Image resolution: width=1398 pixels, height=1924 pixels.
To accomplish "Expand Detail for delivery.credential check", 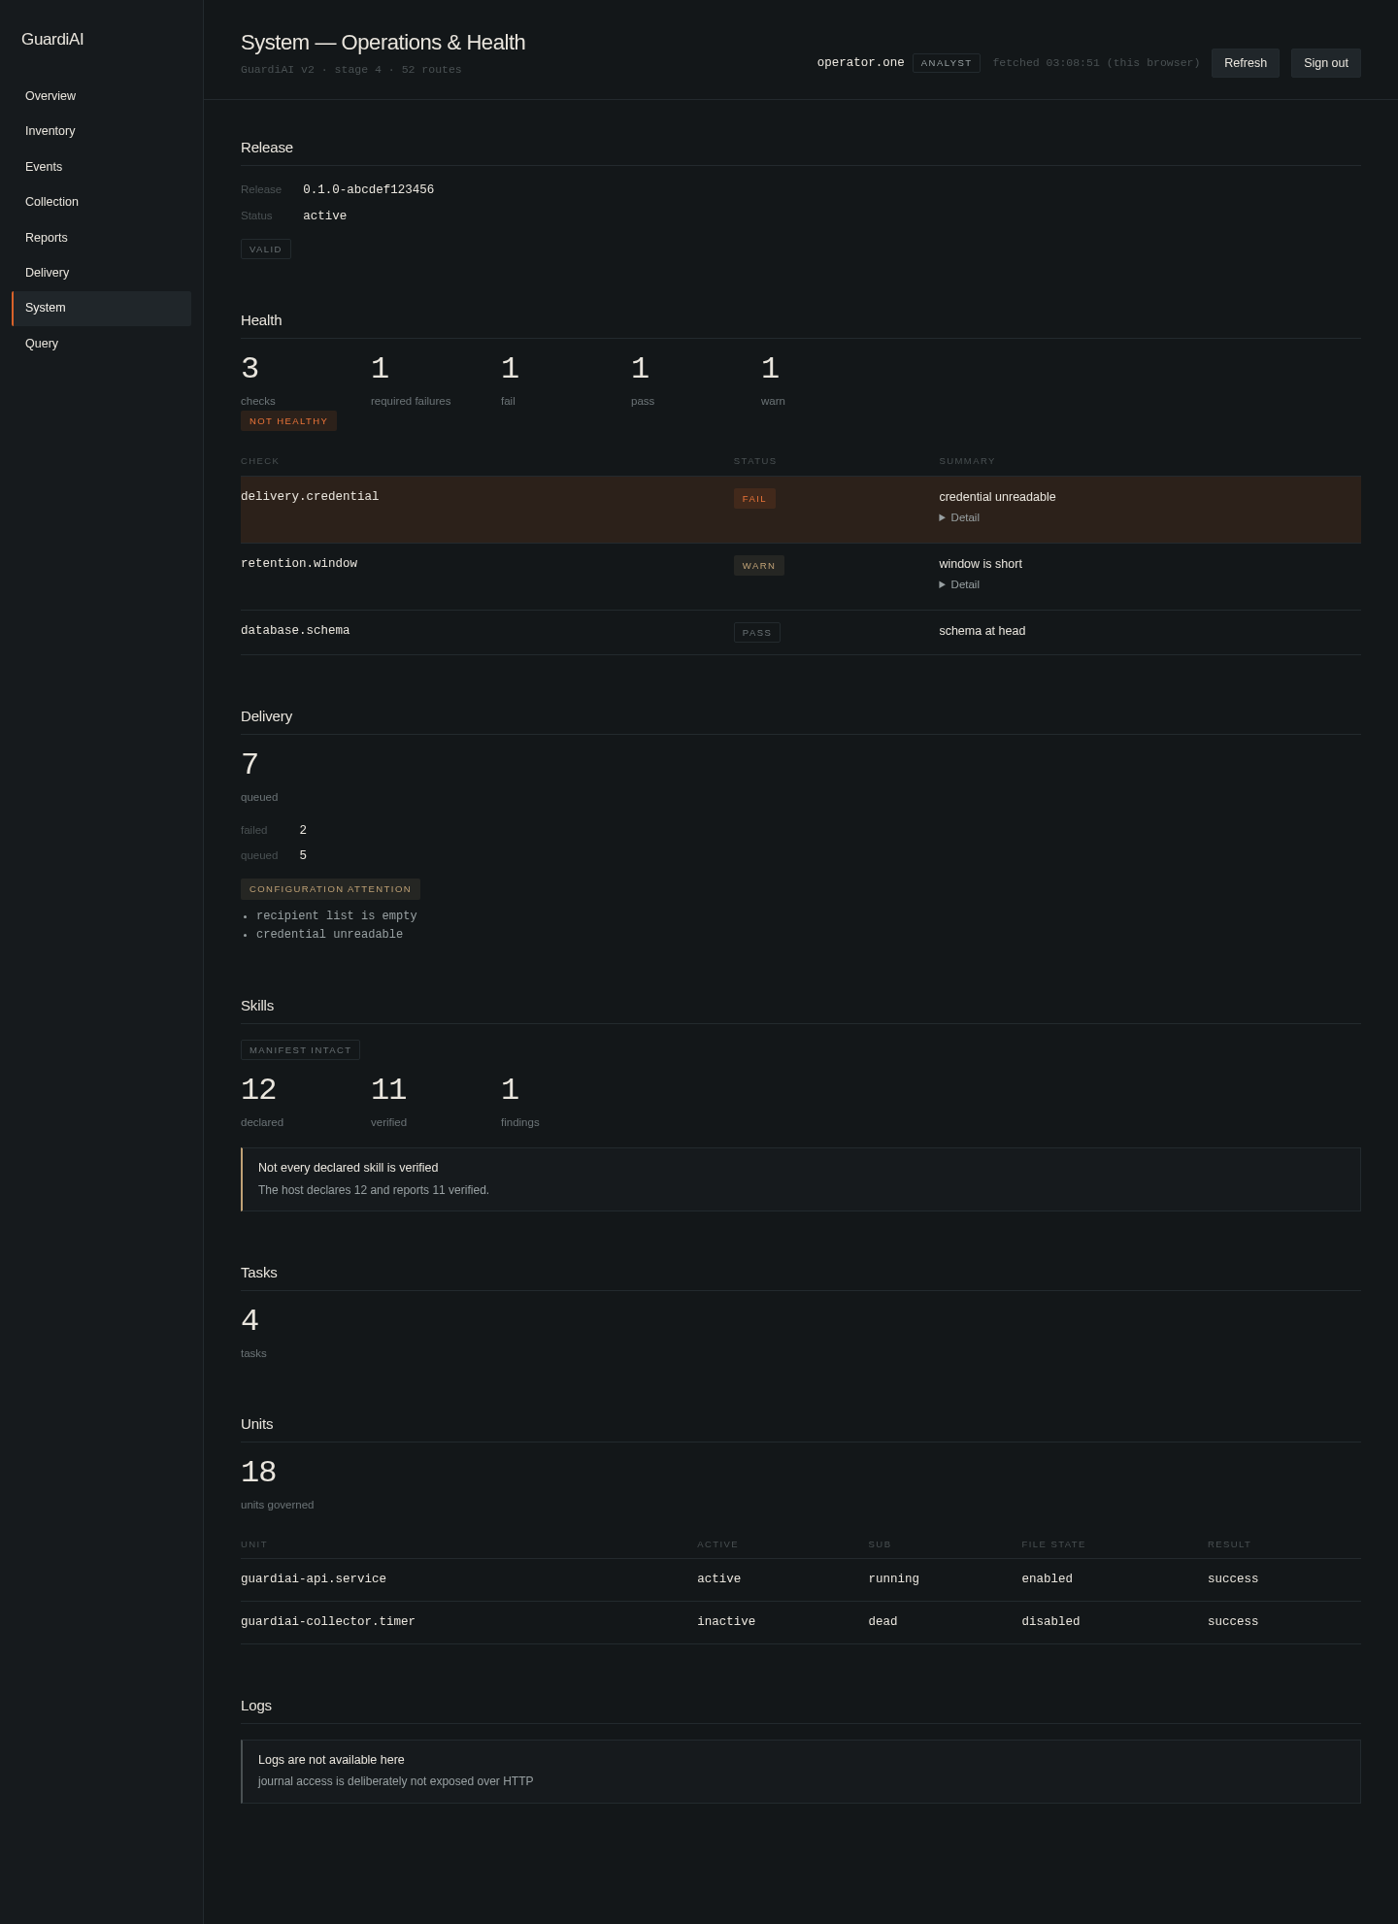I will [x=959, y=517].
